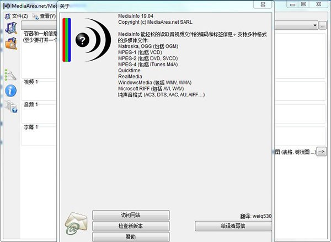Click the 视频 1 section label
Image resolution: width=331 pixels, height=242 pixels.
[31, 82]
